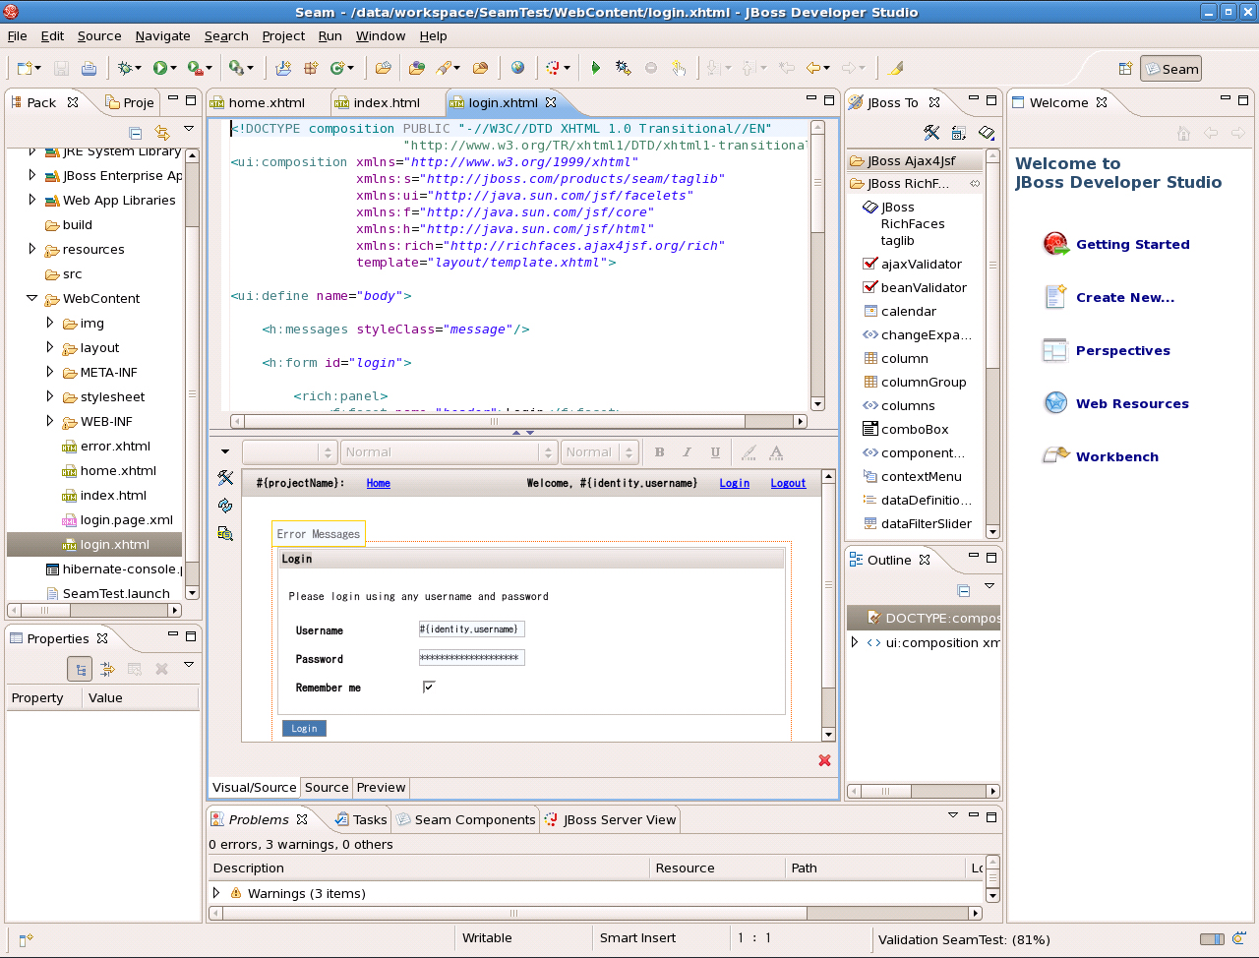Expand the stylesheet folder

(x=50, y=396)
